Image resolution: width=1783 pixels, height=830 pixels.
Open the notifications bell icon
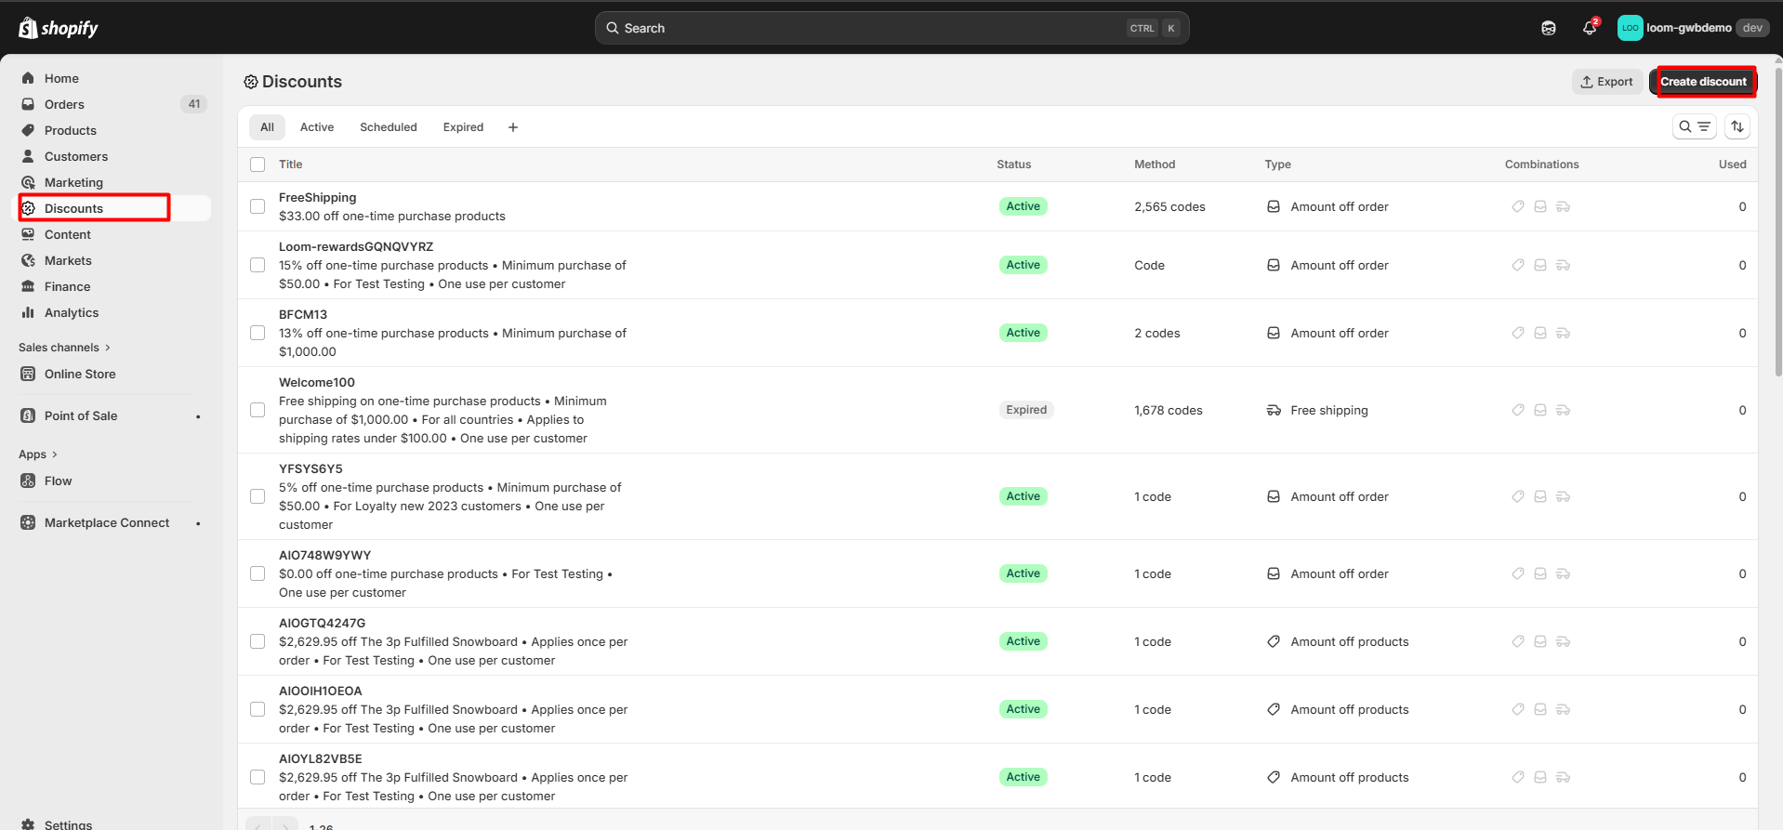[1589, 28]
